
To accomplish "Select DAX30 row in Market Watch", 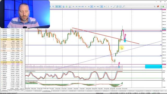I will (x=12, y=41).
